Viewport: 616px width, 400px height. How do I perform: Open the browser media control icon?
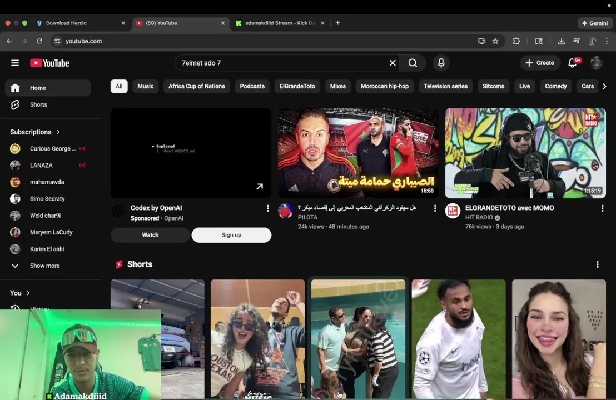(x=577, y=41)
